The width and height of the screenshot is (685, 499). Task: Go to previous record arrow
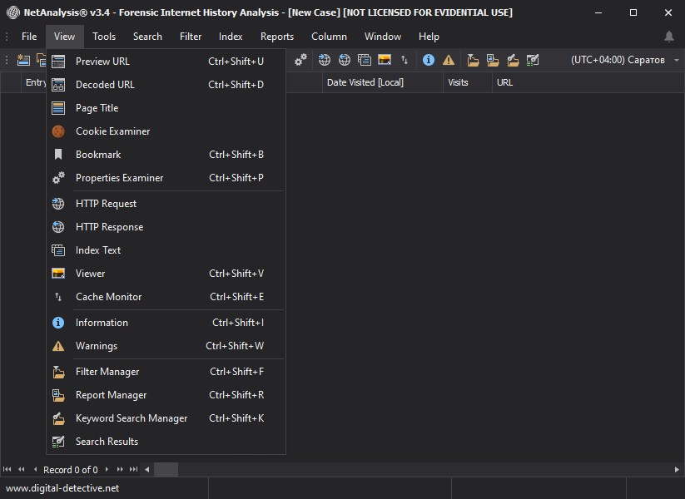(x=36, y=469)
